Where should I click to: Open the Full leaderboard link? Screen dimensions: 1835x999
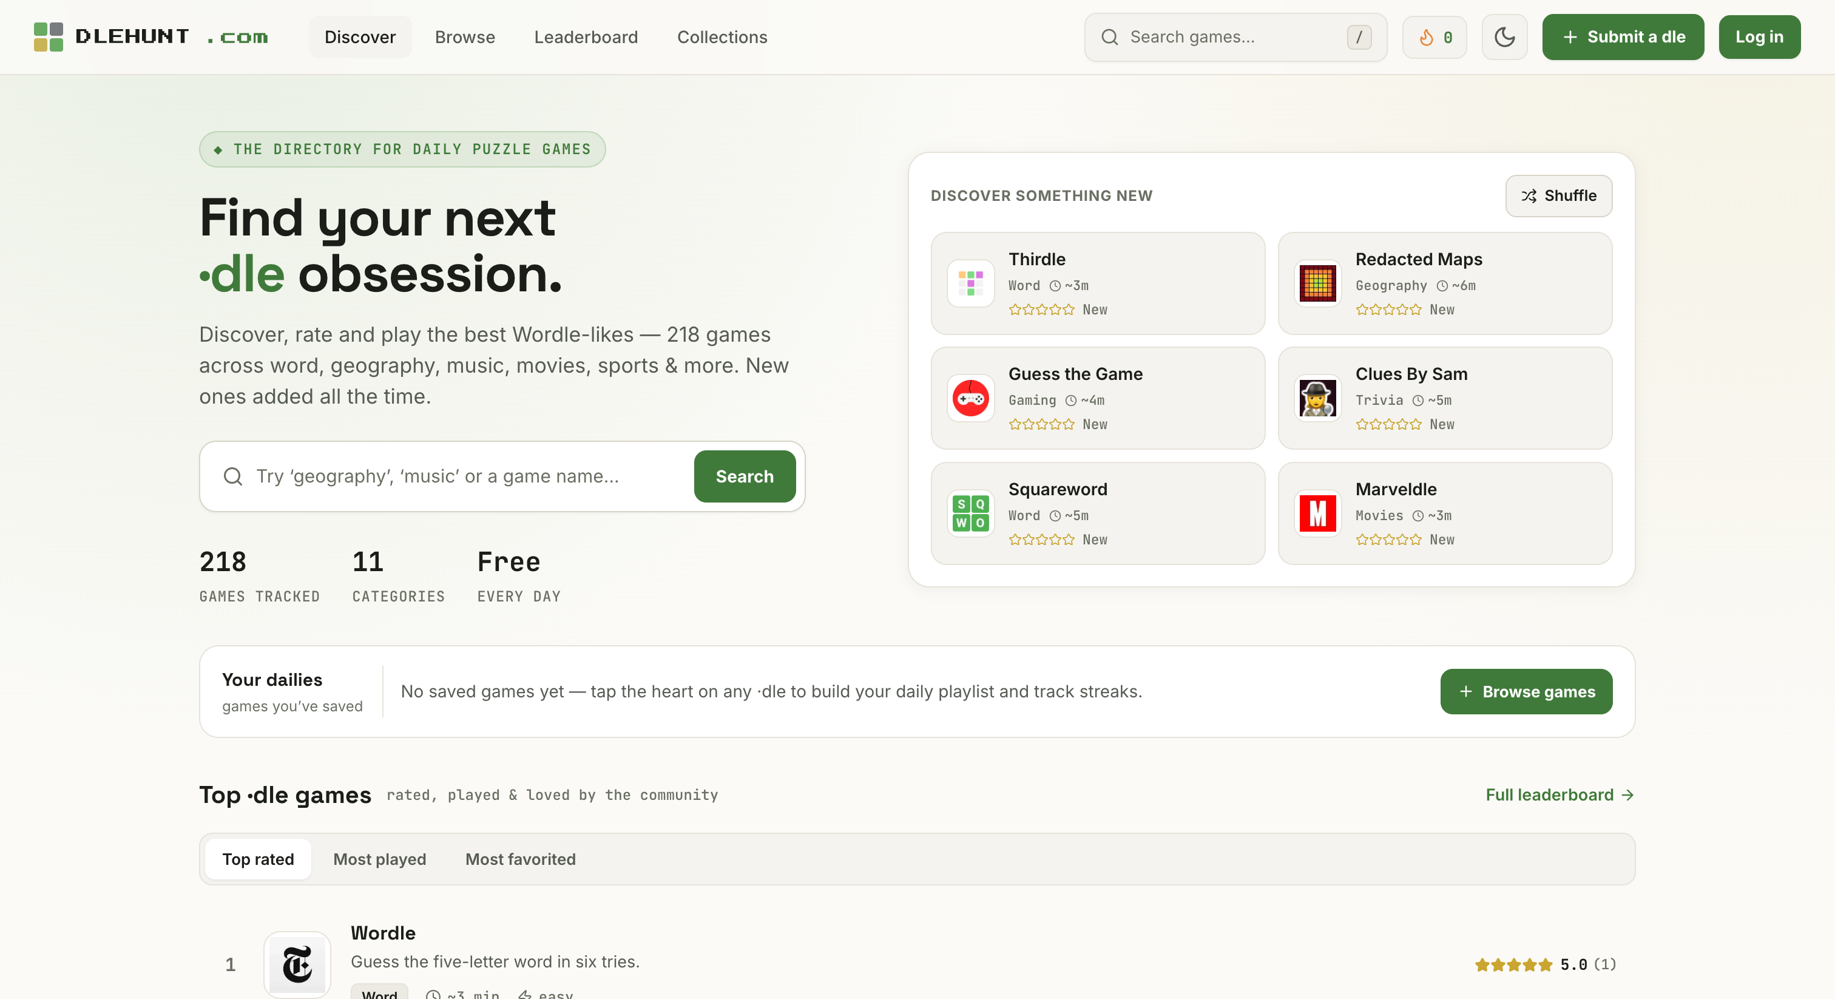1560,794
